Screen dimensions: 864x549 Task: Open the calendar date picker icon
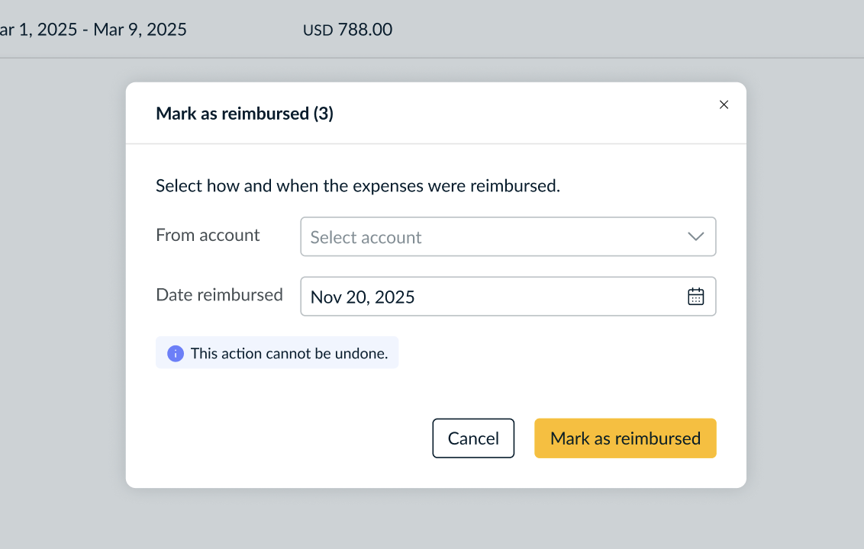[695, 297]
